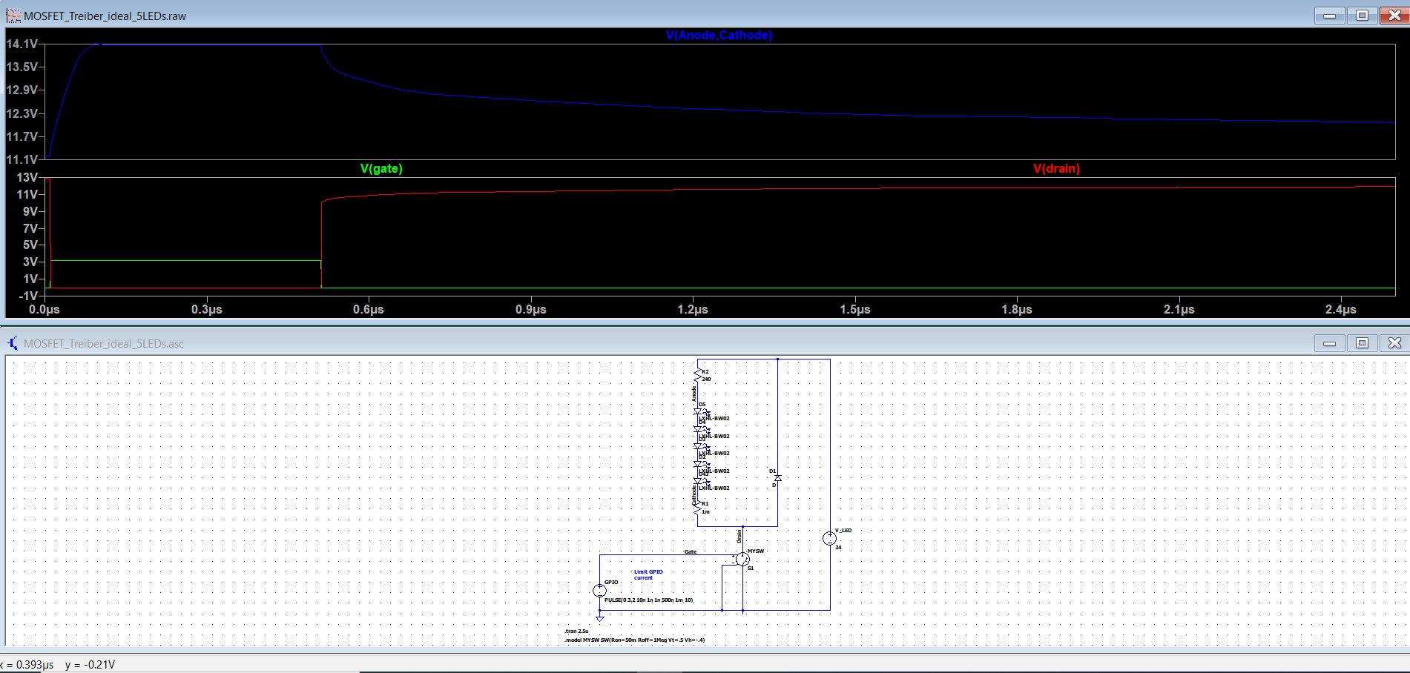This screenshot has height=673, width=1410.
Task: Click the schematic window transistor icon
Action: pyautogui.click(x=13, y=343)
